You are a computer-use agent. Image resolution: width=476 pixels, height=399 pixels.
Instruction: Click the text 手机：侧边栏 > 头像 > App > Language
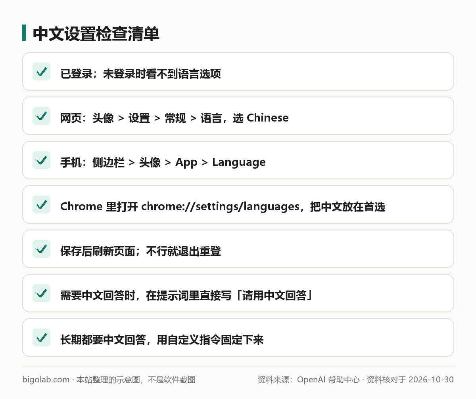tap(163, 162)
